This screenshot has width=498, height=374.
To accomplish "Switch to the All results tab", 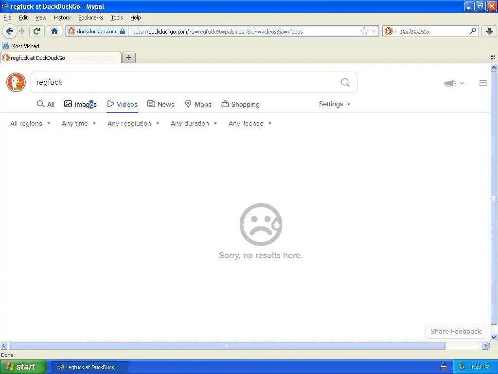I will pos(46,104).
